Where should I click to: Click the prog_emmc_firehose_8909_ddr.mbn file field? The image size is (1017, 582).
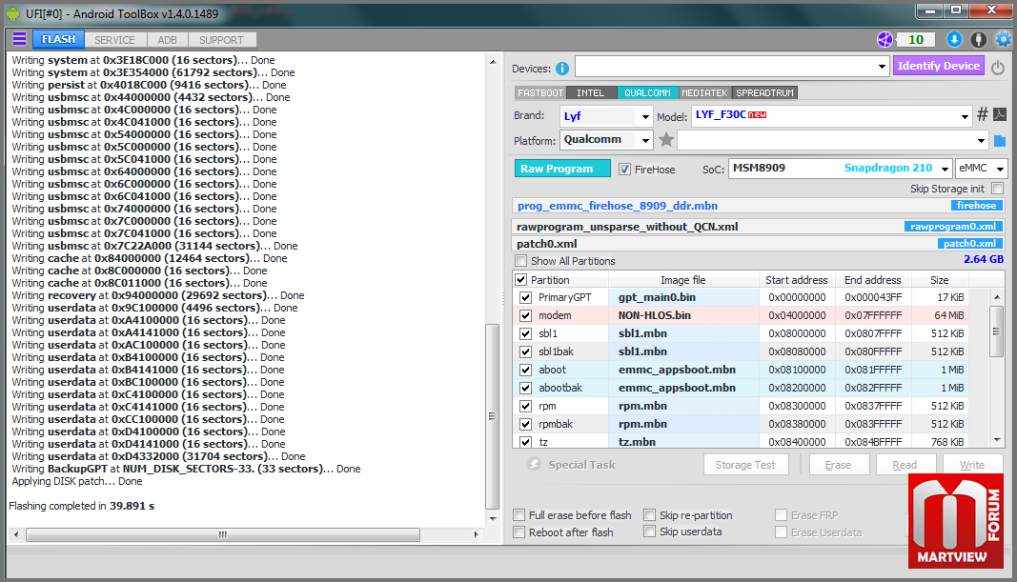[758, 206]
